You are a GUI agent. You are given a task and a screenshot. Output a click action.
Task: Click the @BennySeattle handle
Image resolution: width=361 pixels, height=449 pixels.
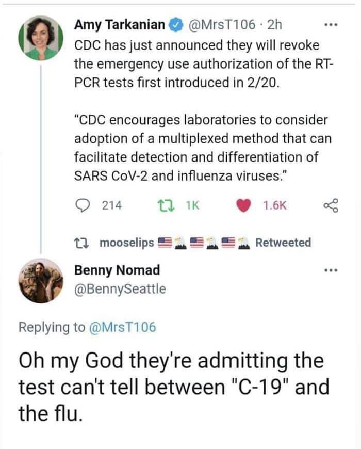pyautogui.click(x=121, y=288)
